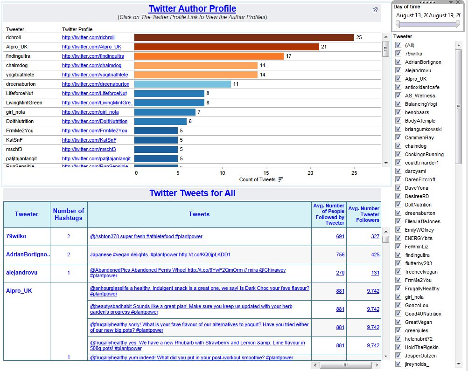The height and width of the screenshot is (371, 468).
Task: Open the Twitter Author Profile title link
Action: pyautogui.click(x=192, y=9)
